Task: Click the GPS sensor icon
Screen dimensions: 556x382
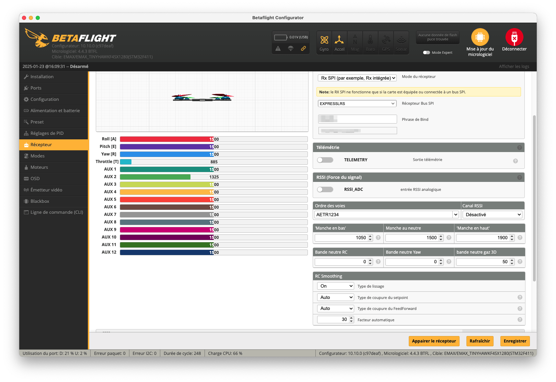Action: (x=386, y=43)
